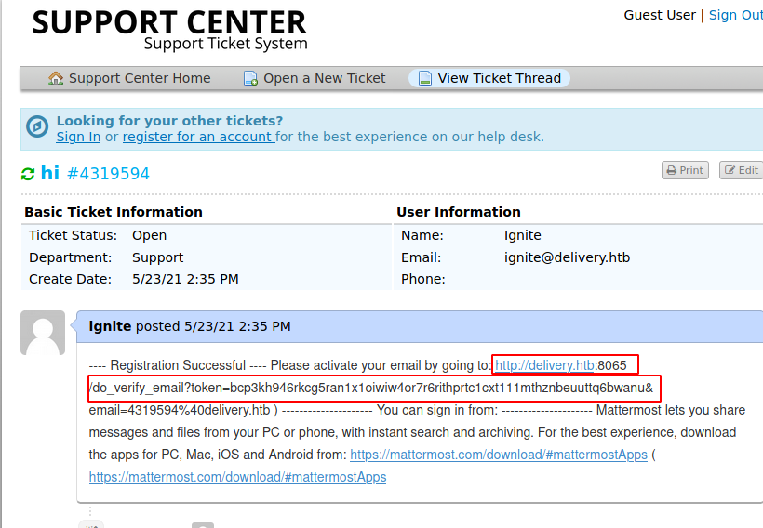The image size is (763, 528).
Task: Click the compass icon in info banner
Action: click(x=37, y=127)
